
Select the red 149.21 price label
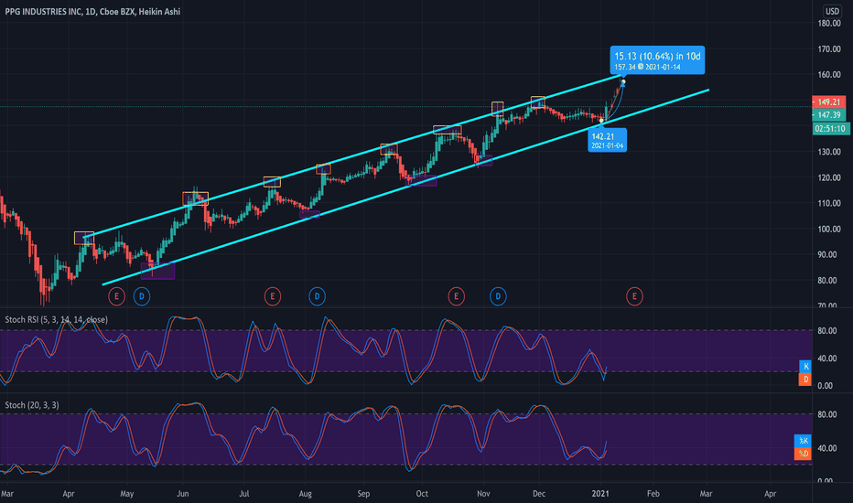pos(829,102)
